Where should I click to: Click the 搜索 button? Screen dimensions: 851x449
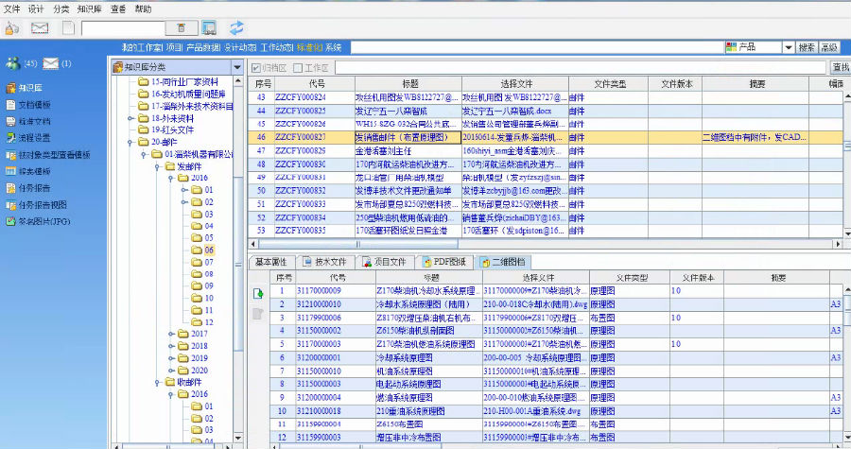806,47
